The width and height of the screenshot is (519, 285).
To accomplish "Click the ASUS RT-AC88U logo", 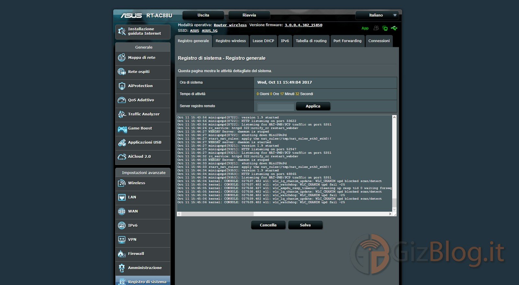I will (x=146, y=16).
